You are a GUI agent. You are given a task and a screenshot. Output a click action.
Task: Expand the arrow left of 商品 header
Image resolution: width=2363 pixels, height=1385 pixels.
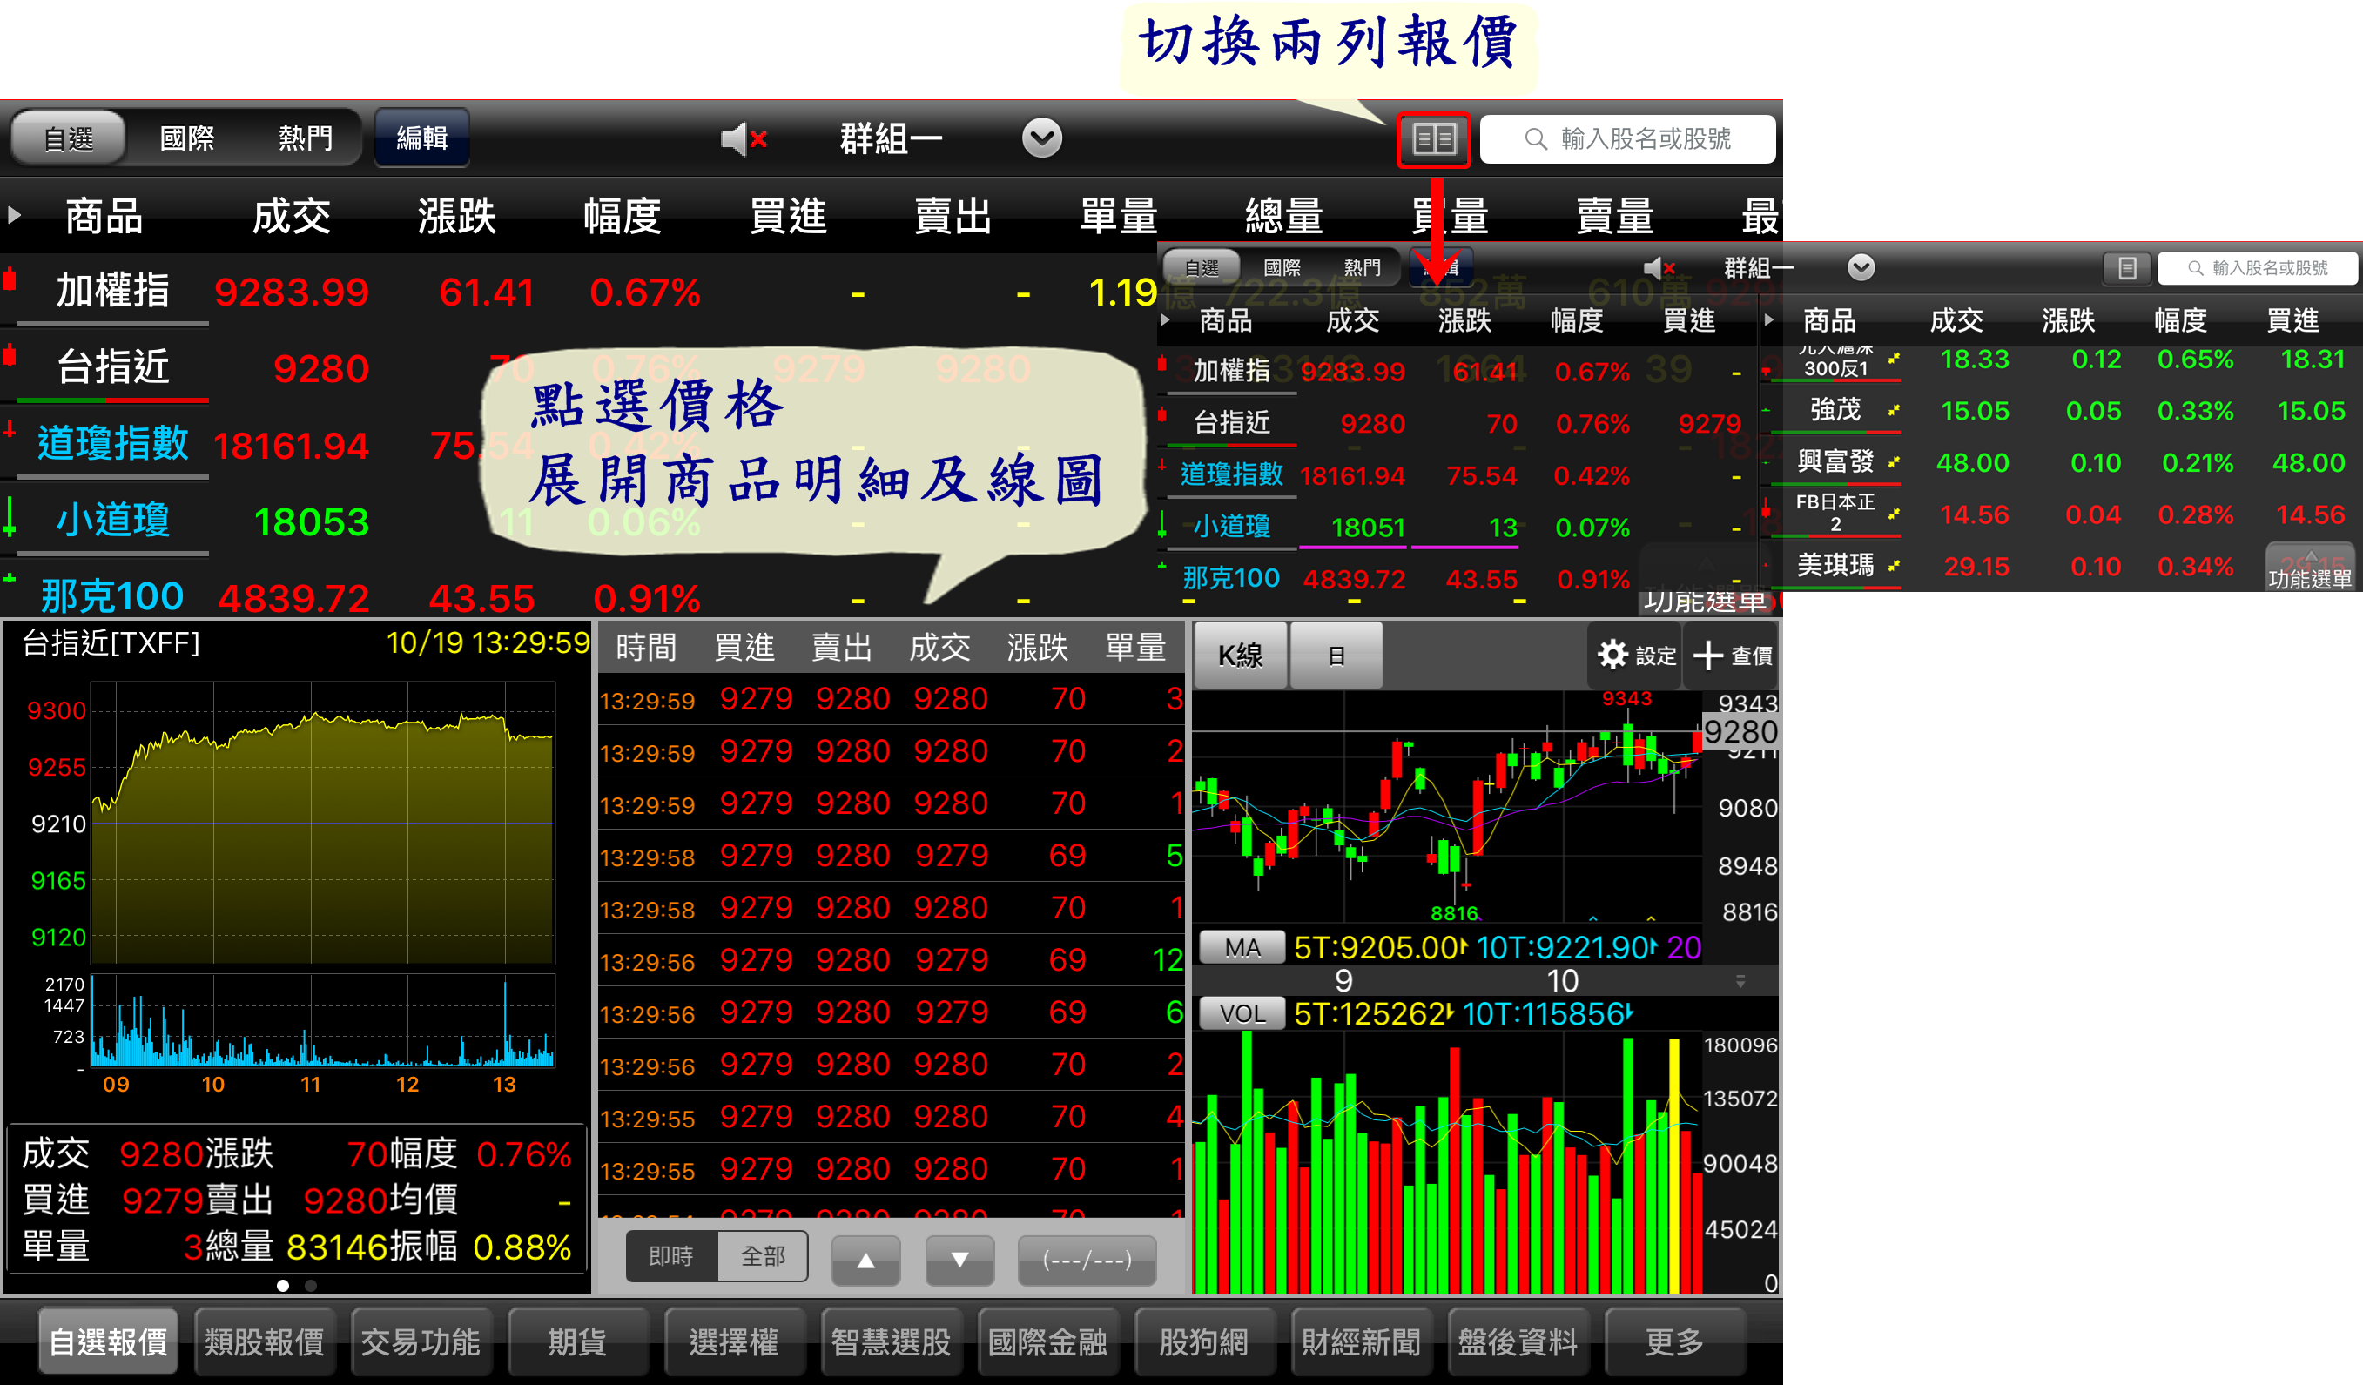point(14,216)
